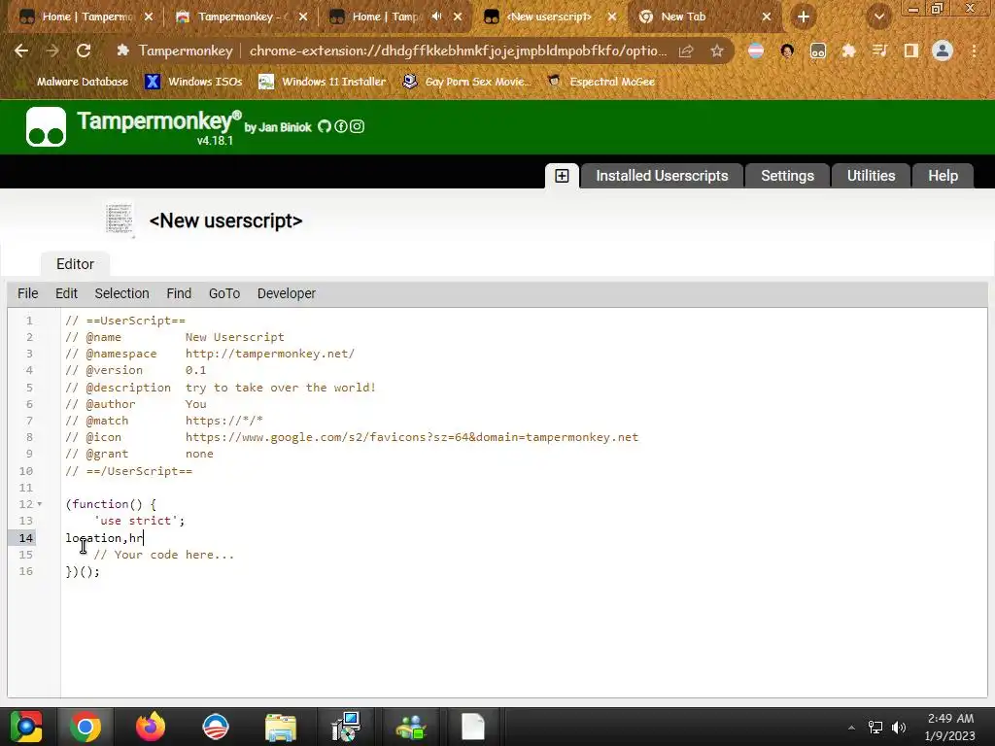Reload the current page
The width and height of the screenshot is (995, 746).
84,51
